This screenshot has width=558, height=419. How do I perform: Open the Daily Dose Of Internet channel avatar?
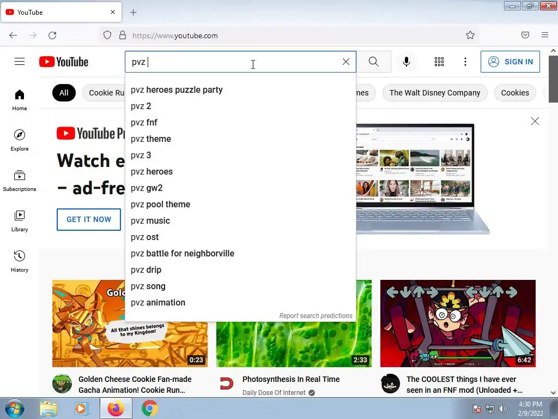(x=226, y=384)
